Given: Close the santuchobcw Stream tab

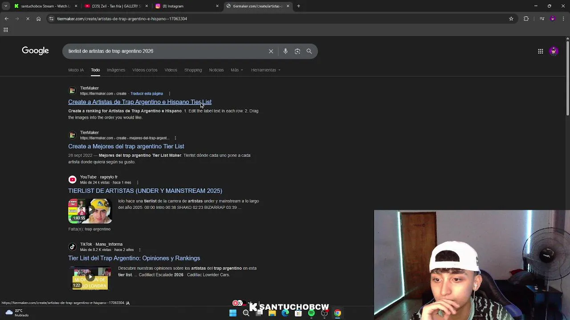Looking at the screenshot, I should click(x=76, y=6).
